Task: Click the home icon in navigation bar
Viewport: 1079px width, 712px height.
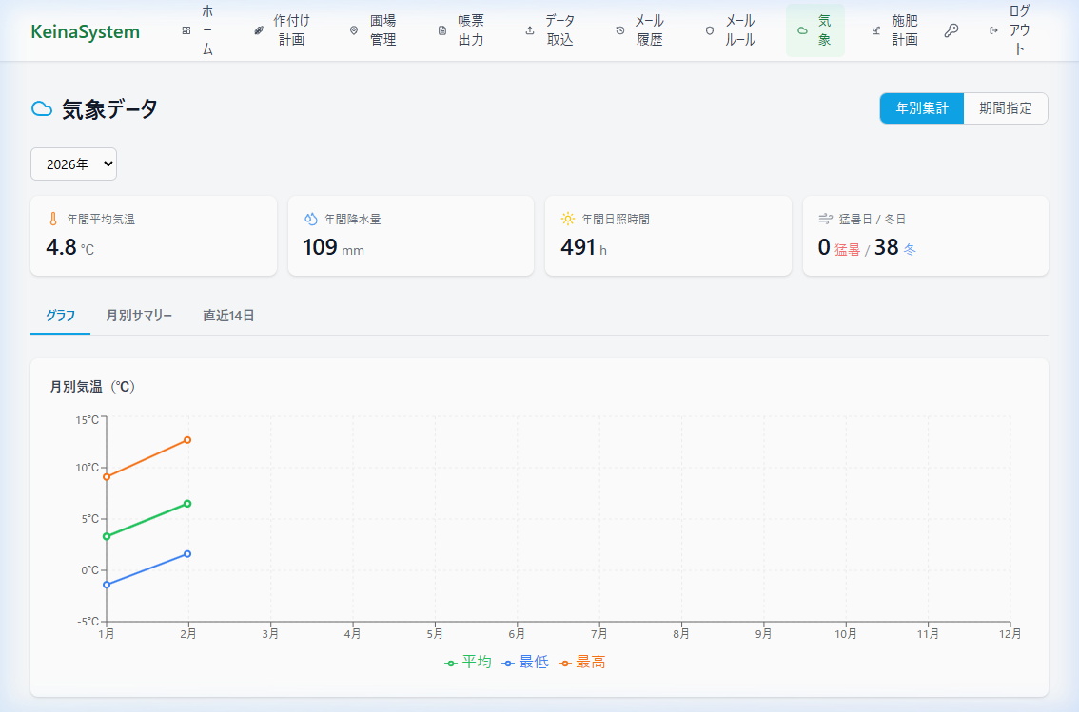Action: pos(186,30)
